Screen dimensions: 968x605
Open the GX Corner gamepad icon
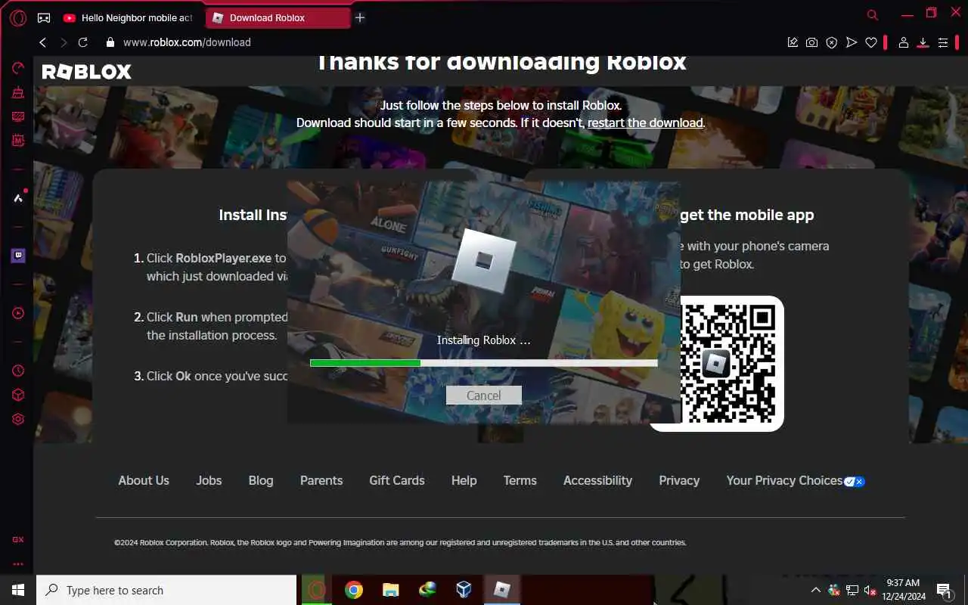(44, 17)
